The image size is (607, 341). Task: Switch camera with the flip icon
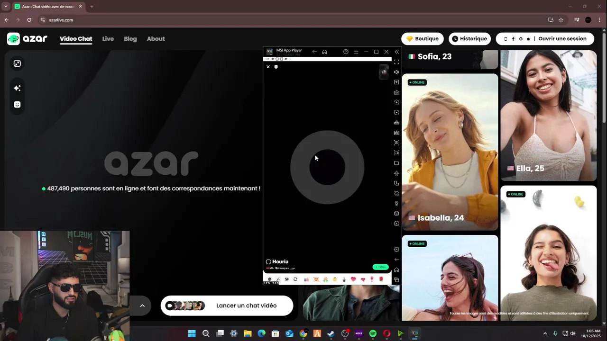pos(295,279)
